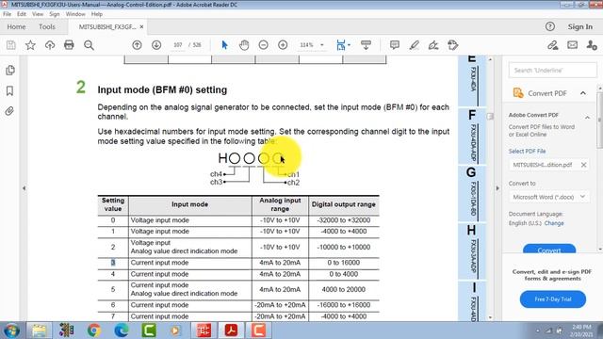Choose the Selection arrow tool
Viewport: 603px width, 339px height.
tap(224, 45)
